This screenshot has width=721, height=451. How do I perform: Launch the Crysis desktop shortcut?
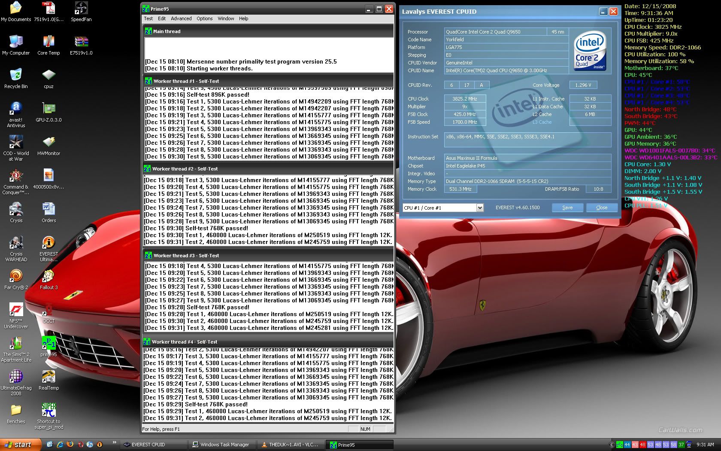click(16, 213)
